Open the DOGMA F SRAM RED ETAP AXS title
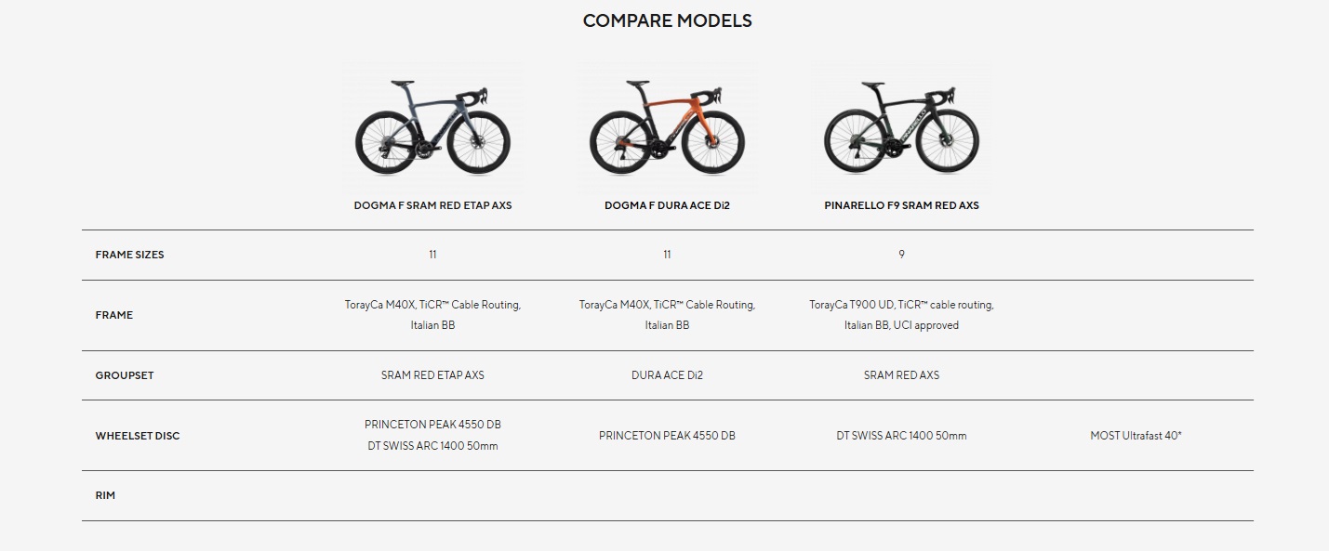The image size is (1329, 551). (432, 205)
